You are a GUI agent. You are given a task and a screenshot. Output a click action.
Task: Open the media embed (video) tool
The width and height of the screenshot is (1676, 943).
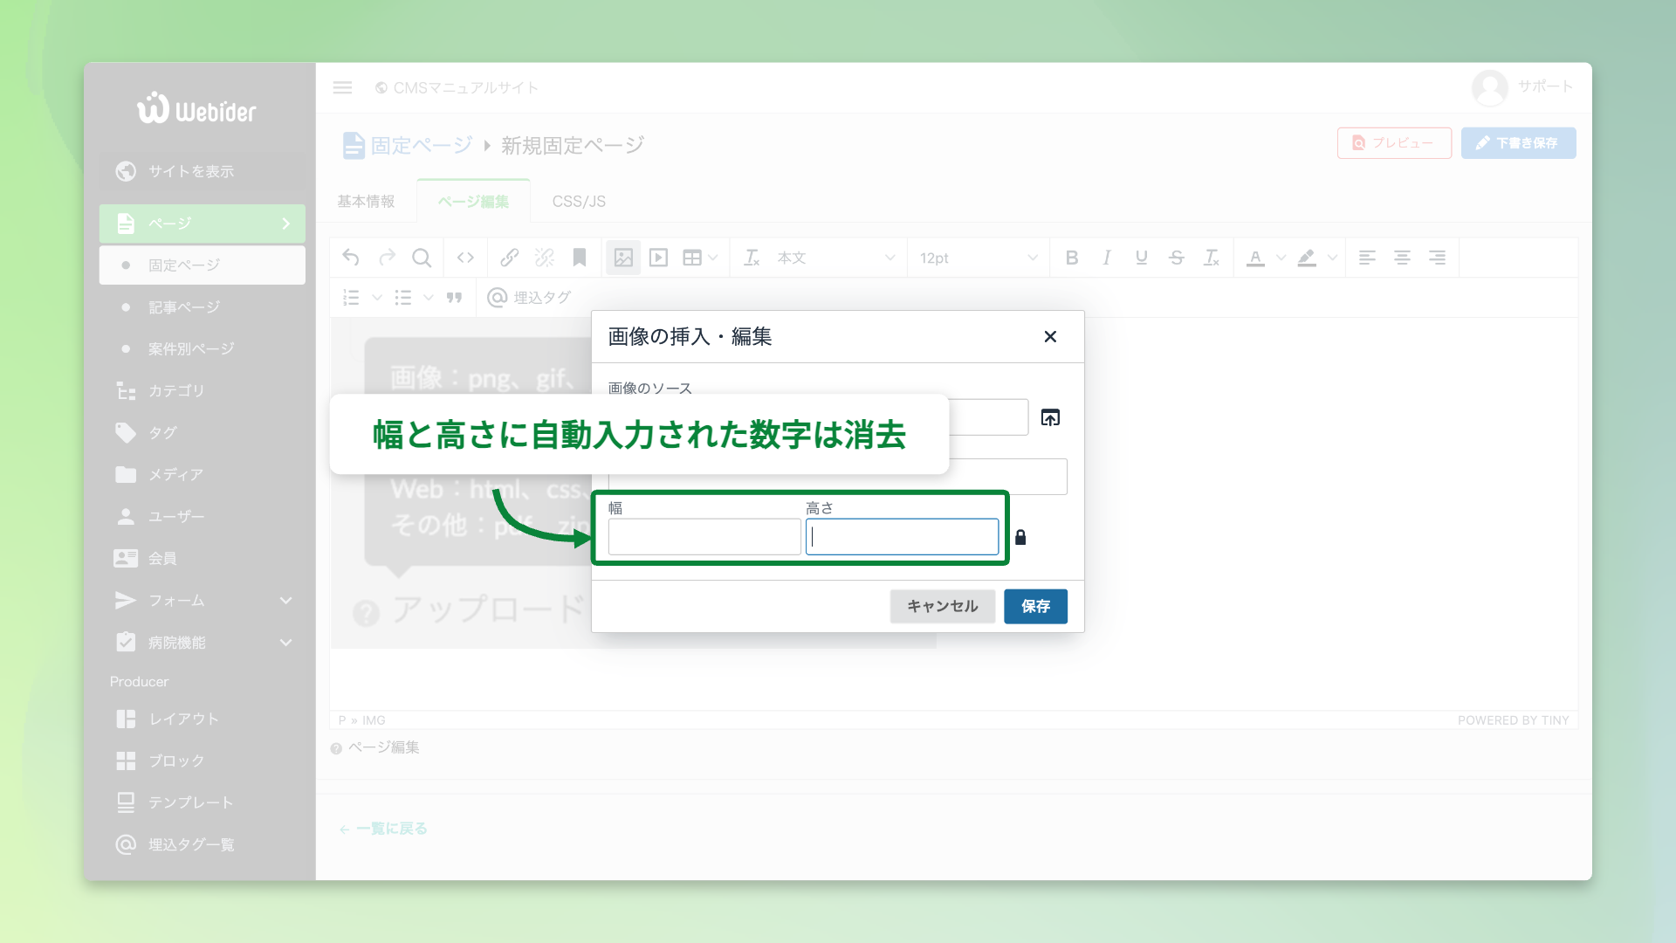click(x=658, y=257)
